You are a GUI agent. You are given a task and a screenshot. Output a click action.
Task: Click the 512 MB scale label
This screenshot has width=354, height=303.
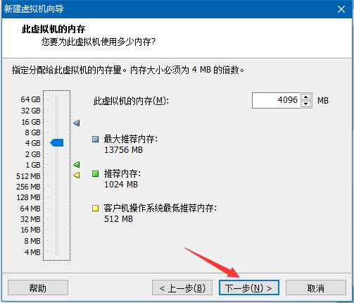pos(28,176)
